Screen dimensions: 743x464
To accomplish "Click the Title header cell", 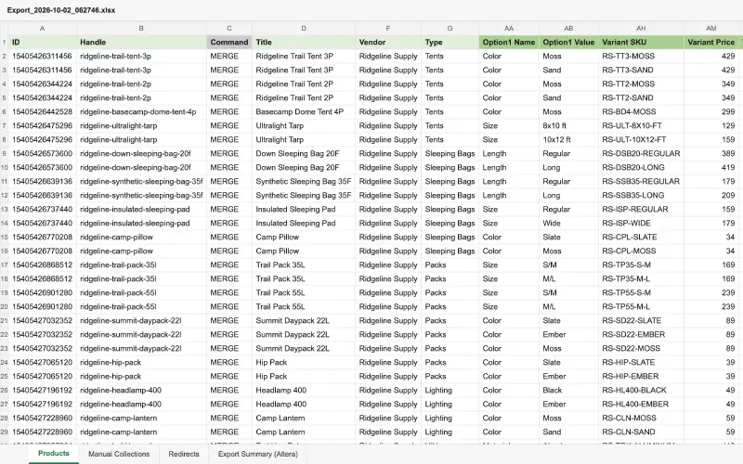I will click(304, 42).
